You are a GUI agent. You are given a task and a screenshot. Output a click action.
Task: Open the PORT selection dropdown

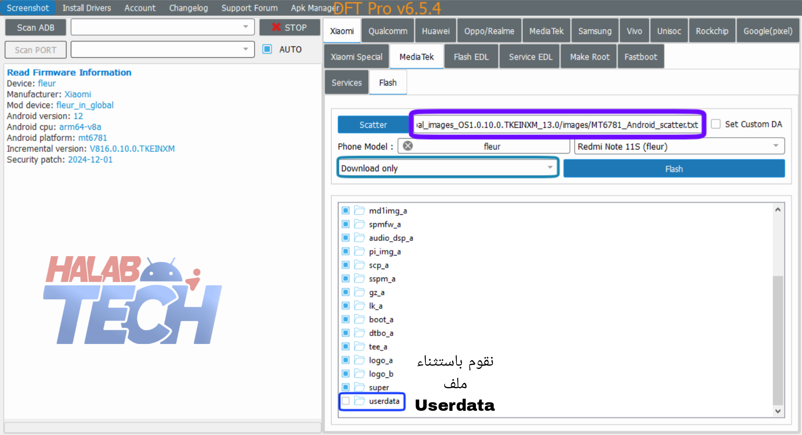coord(163,50)
